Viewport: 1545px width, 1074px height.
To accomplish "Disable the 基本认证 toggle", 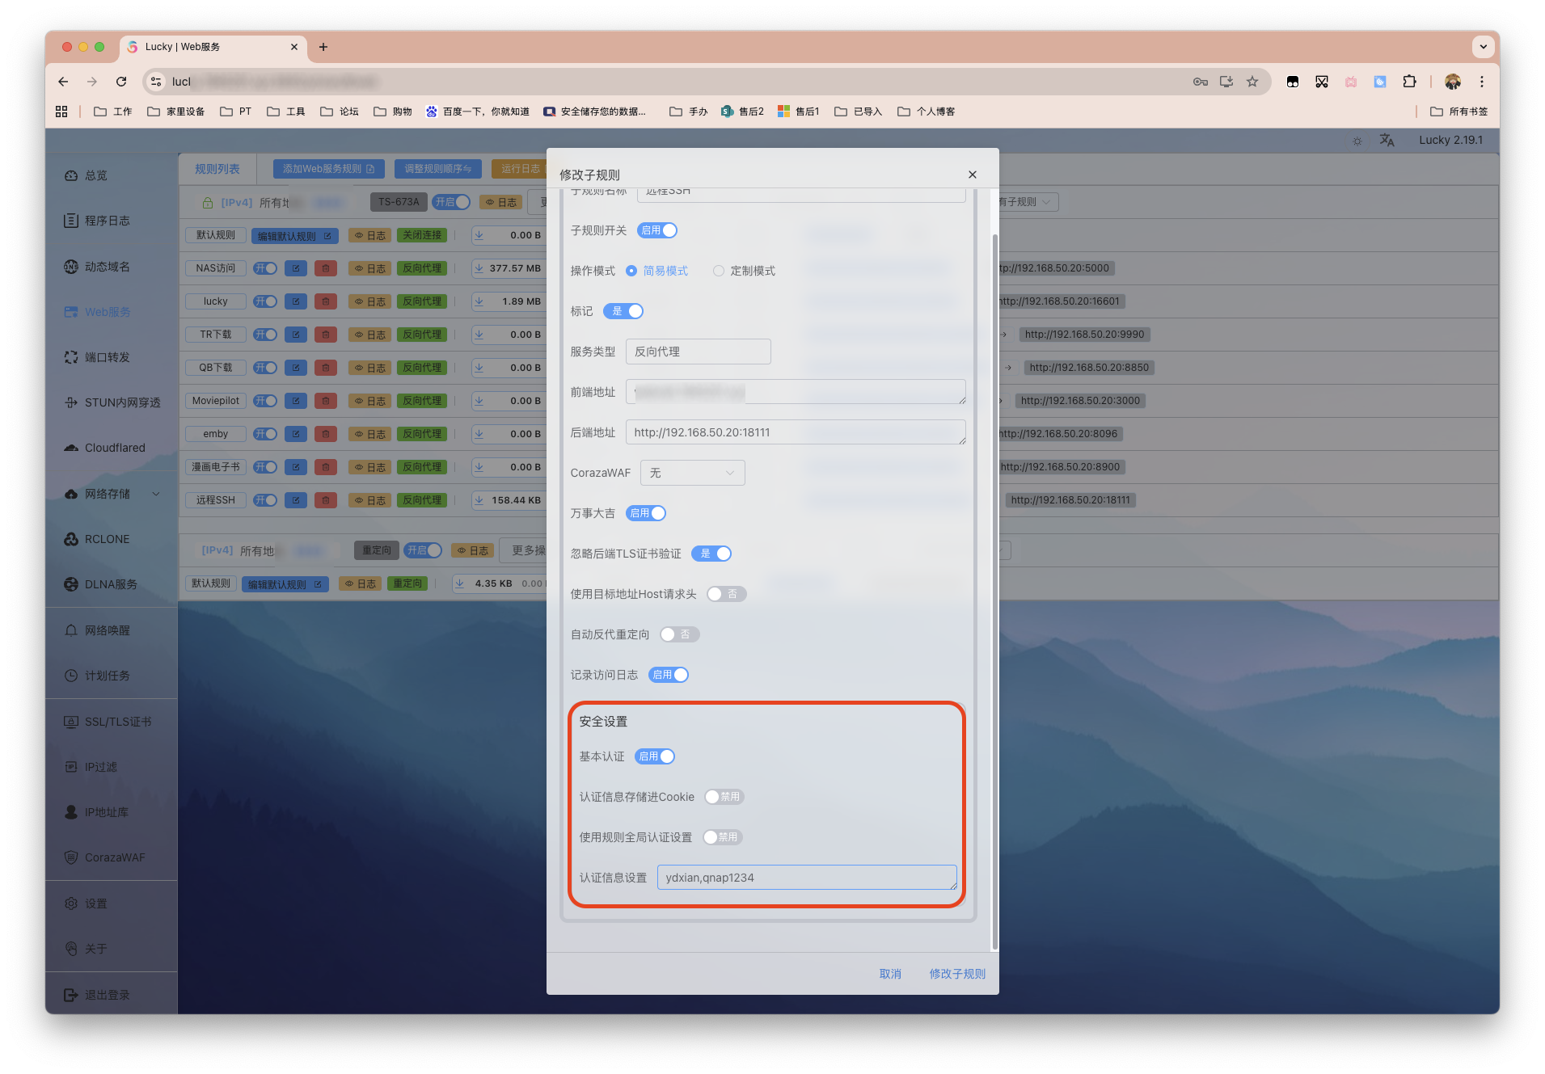I will (655, 756).
